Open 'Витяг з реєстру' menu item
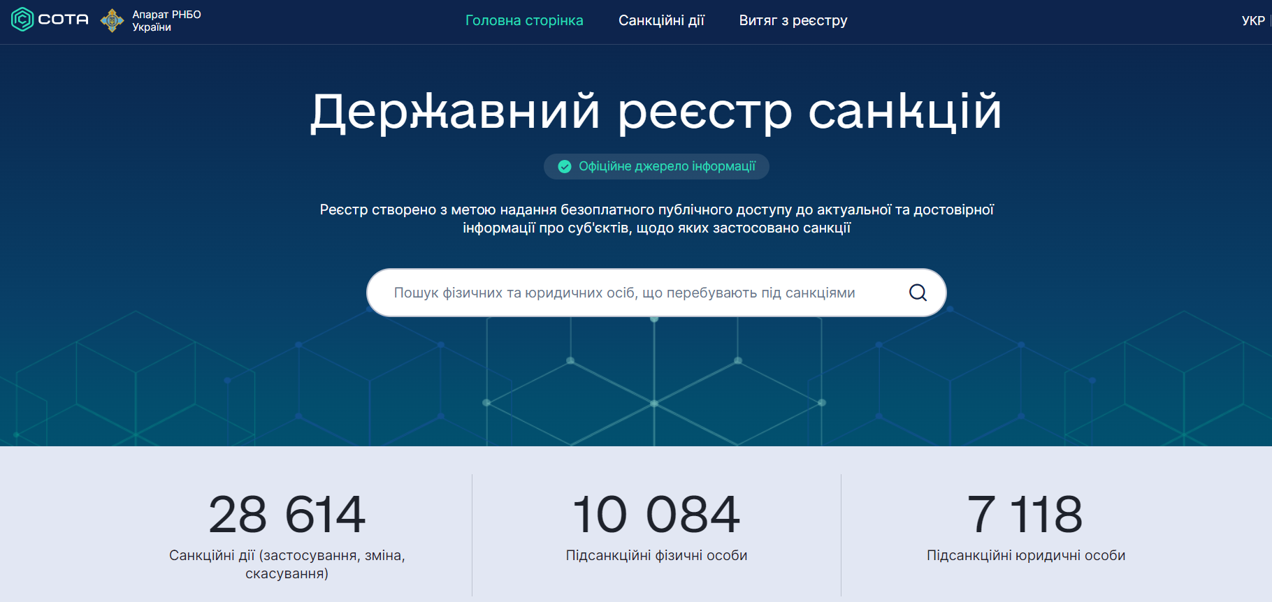 793,21
